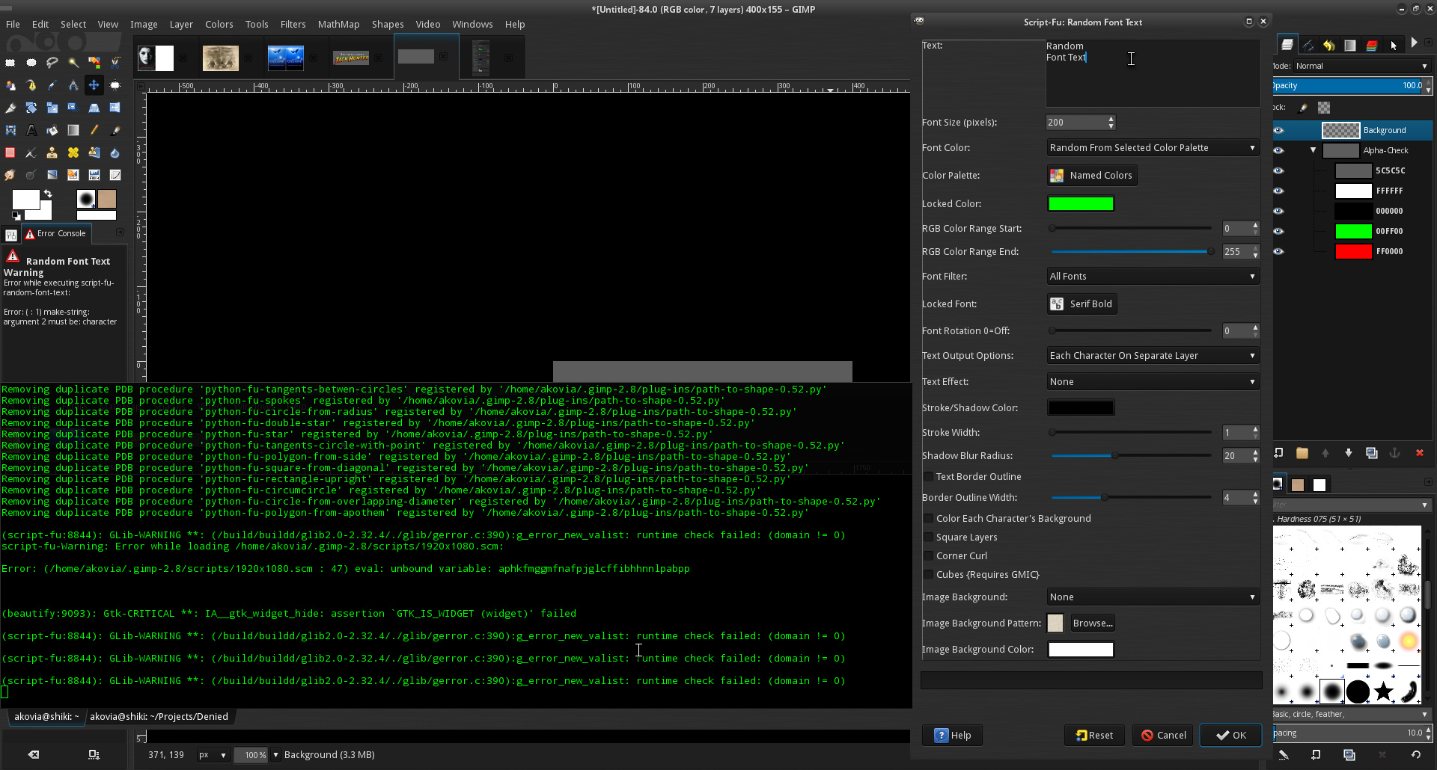Check the Corner Curl option
The height and width of the screenshot is (770, 1437).
click(928, 556)
